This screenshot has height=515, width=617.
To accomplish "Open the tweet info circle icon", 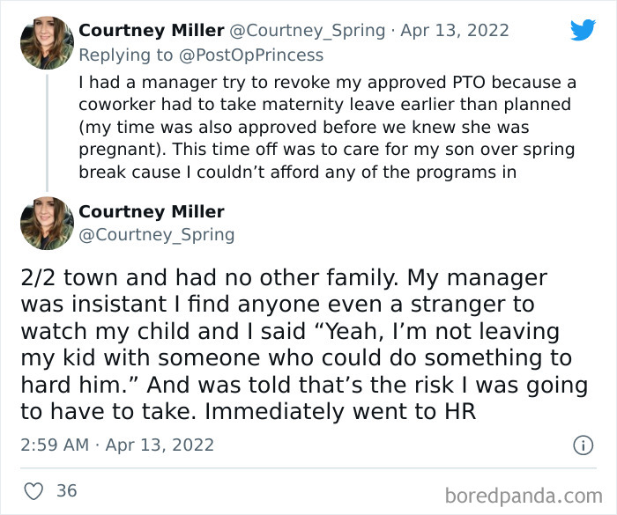I will click(x=583, y=445).
